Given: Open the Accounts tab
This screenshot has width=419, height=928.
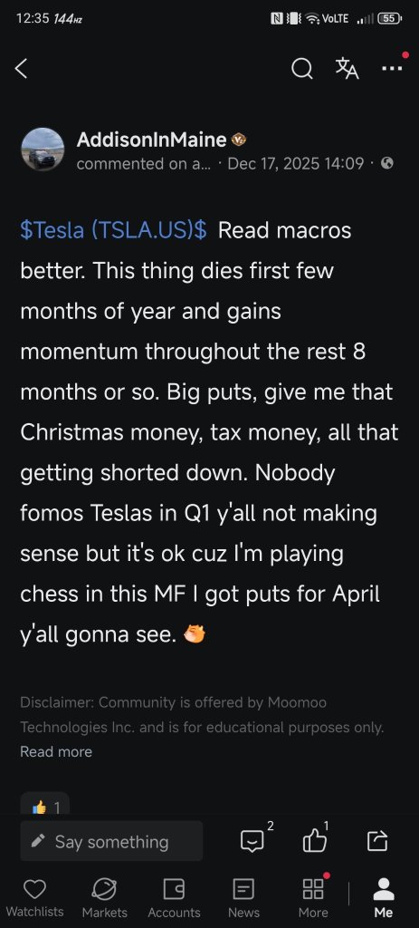Looking at the screenshot, I should point(174,898).
